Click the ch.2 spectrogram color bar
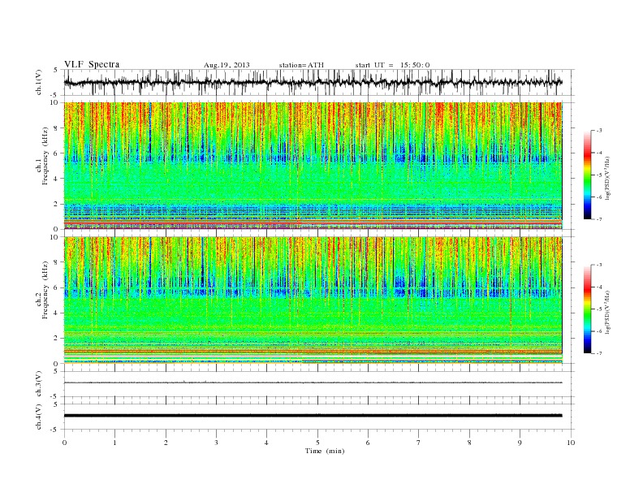The width and height of the screenshot is (643, 497). point(587,309)
